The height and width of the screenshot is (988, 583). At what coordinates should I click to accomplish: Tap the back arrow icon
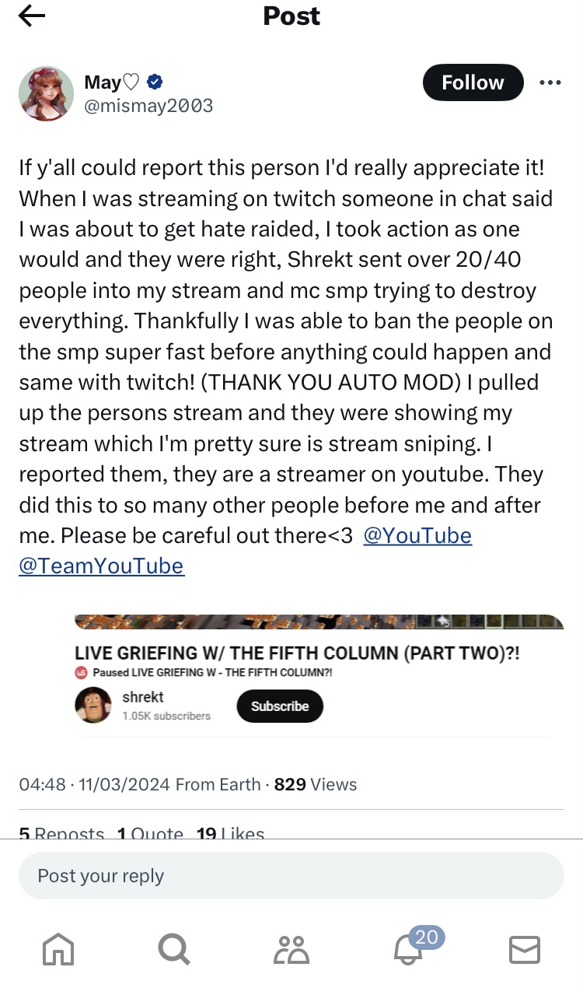click(32, 16)
